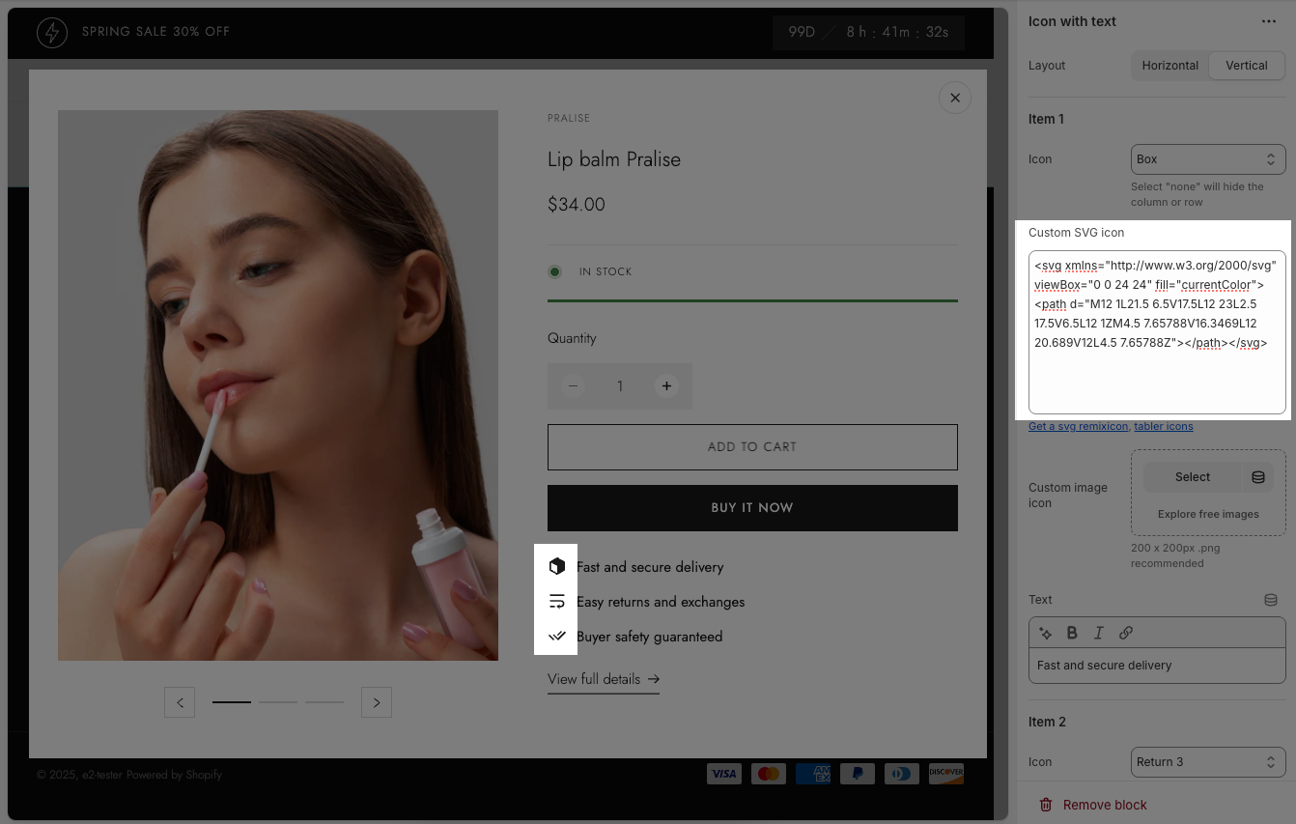The width and height of the screenshot is (1296, 824).
Task: Click the dynamic source icon beside Text label
Action: click(1271, 600)
